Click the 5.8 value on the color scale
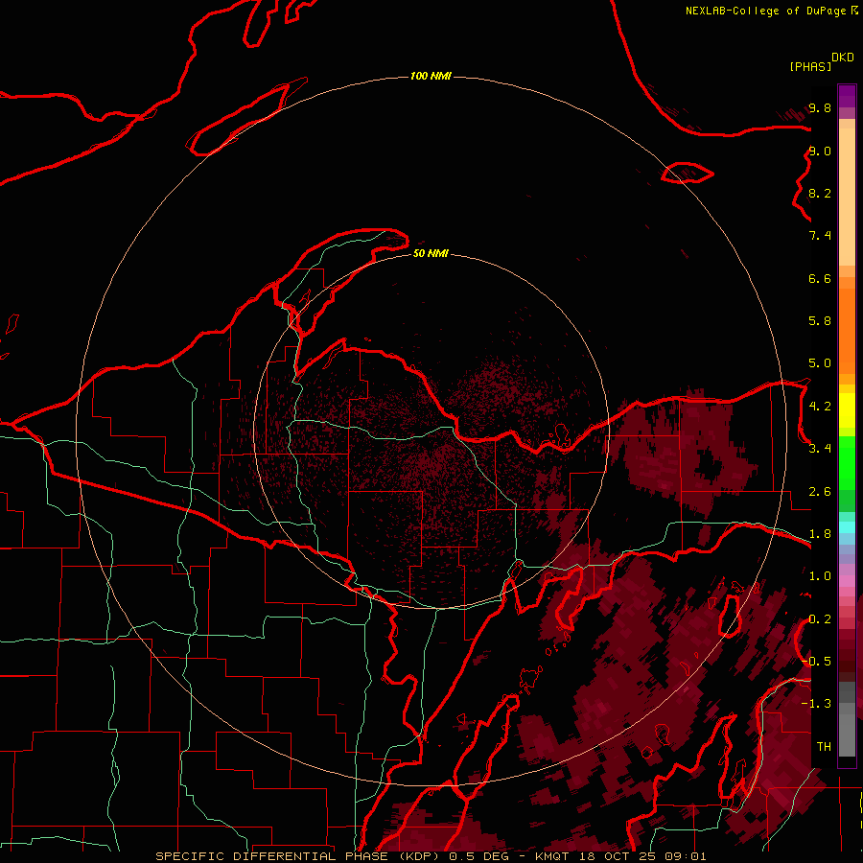Viewport: 863px width, 863px height. pos(820,320)
